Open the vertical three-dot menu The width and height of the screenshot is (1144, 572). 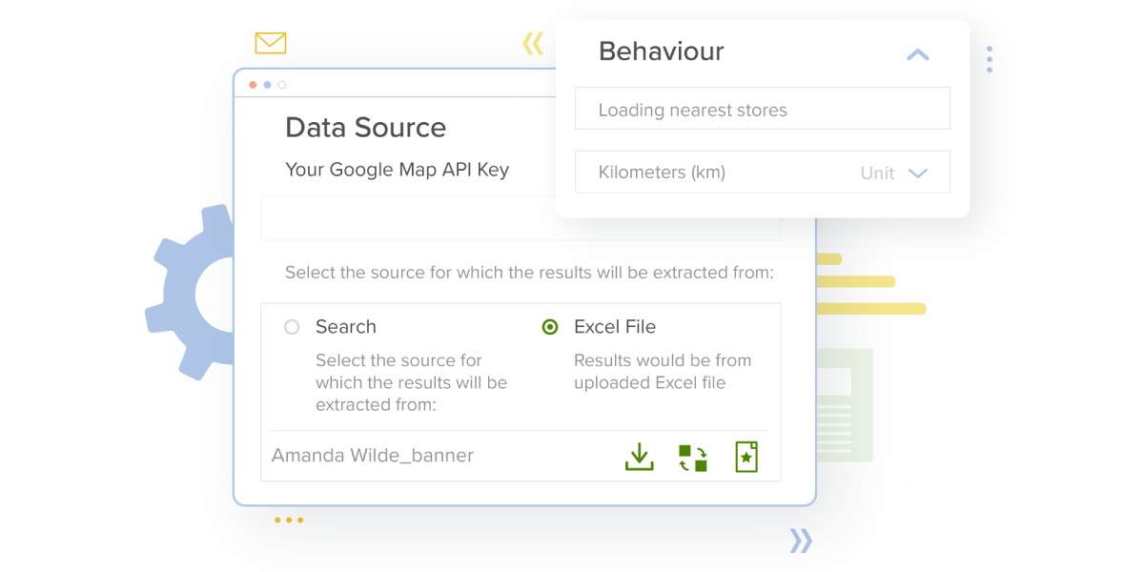(x=990, y=59)
